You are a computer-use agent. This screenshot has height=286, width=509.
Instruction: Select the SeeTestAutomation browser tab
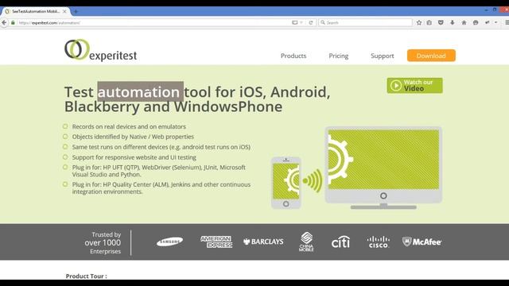coord(35,11)
